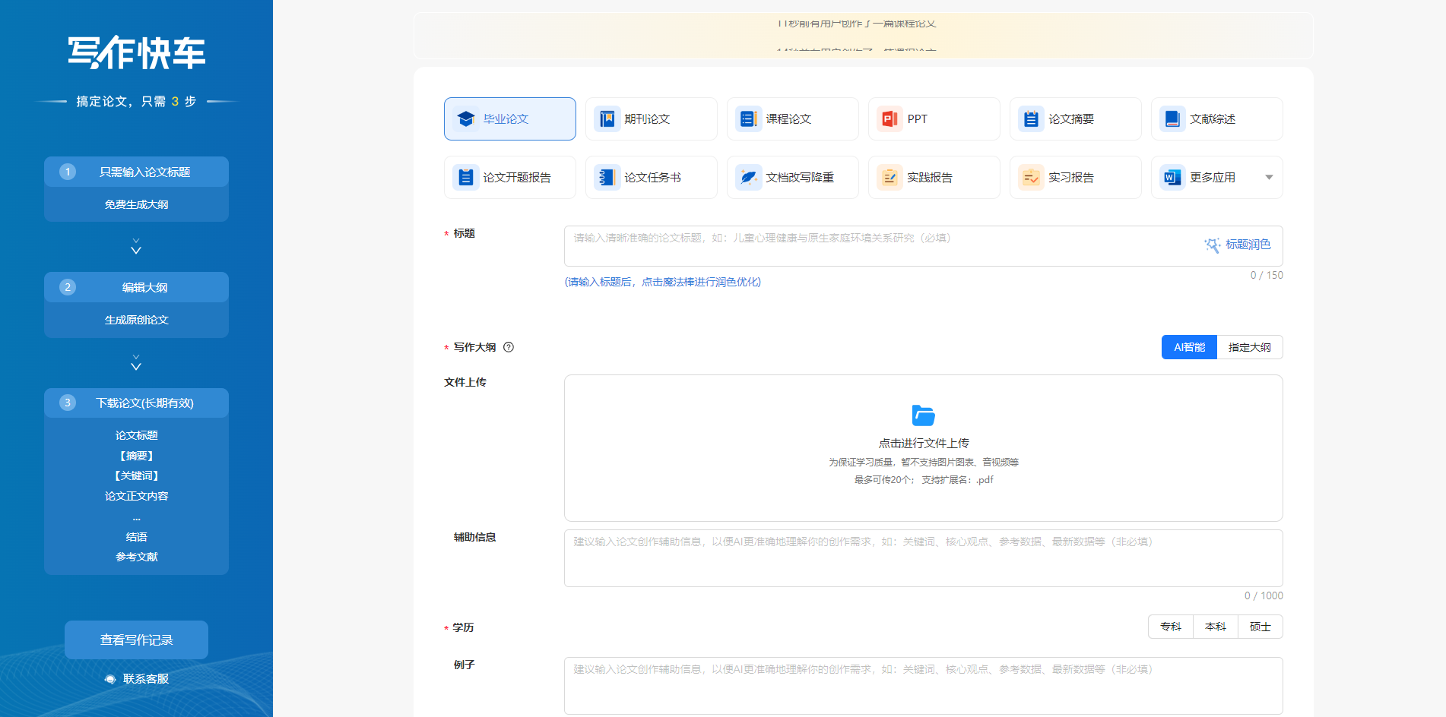Click the Word icon next to 更多应用
Image resolution: width=1446 pixels, height=717 pixels.
pyautogui.click(x=1172, y=177)
